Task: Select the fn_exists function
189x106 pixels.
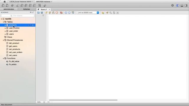Action: point(13,64)
